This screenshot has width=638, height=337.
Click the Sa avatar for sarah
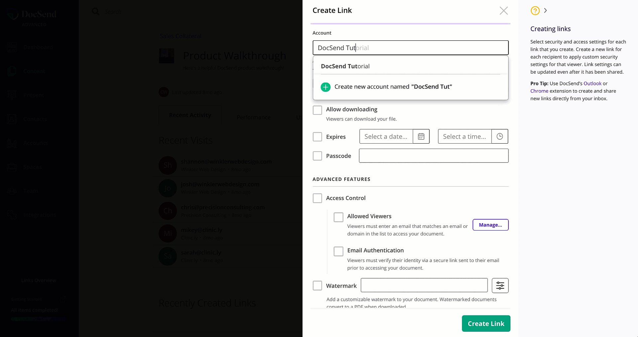(167, 256)
